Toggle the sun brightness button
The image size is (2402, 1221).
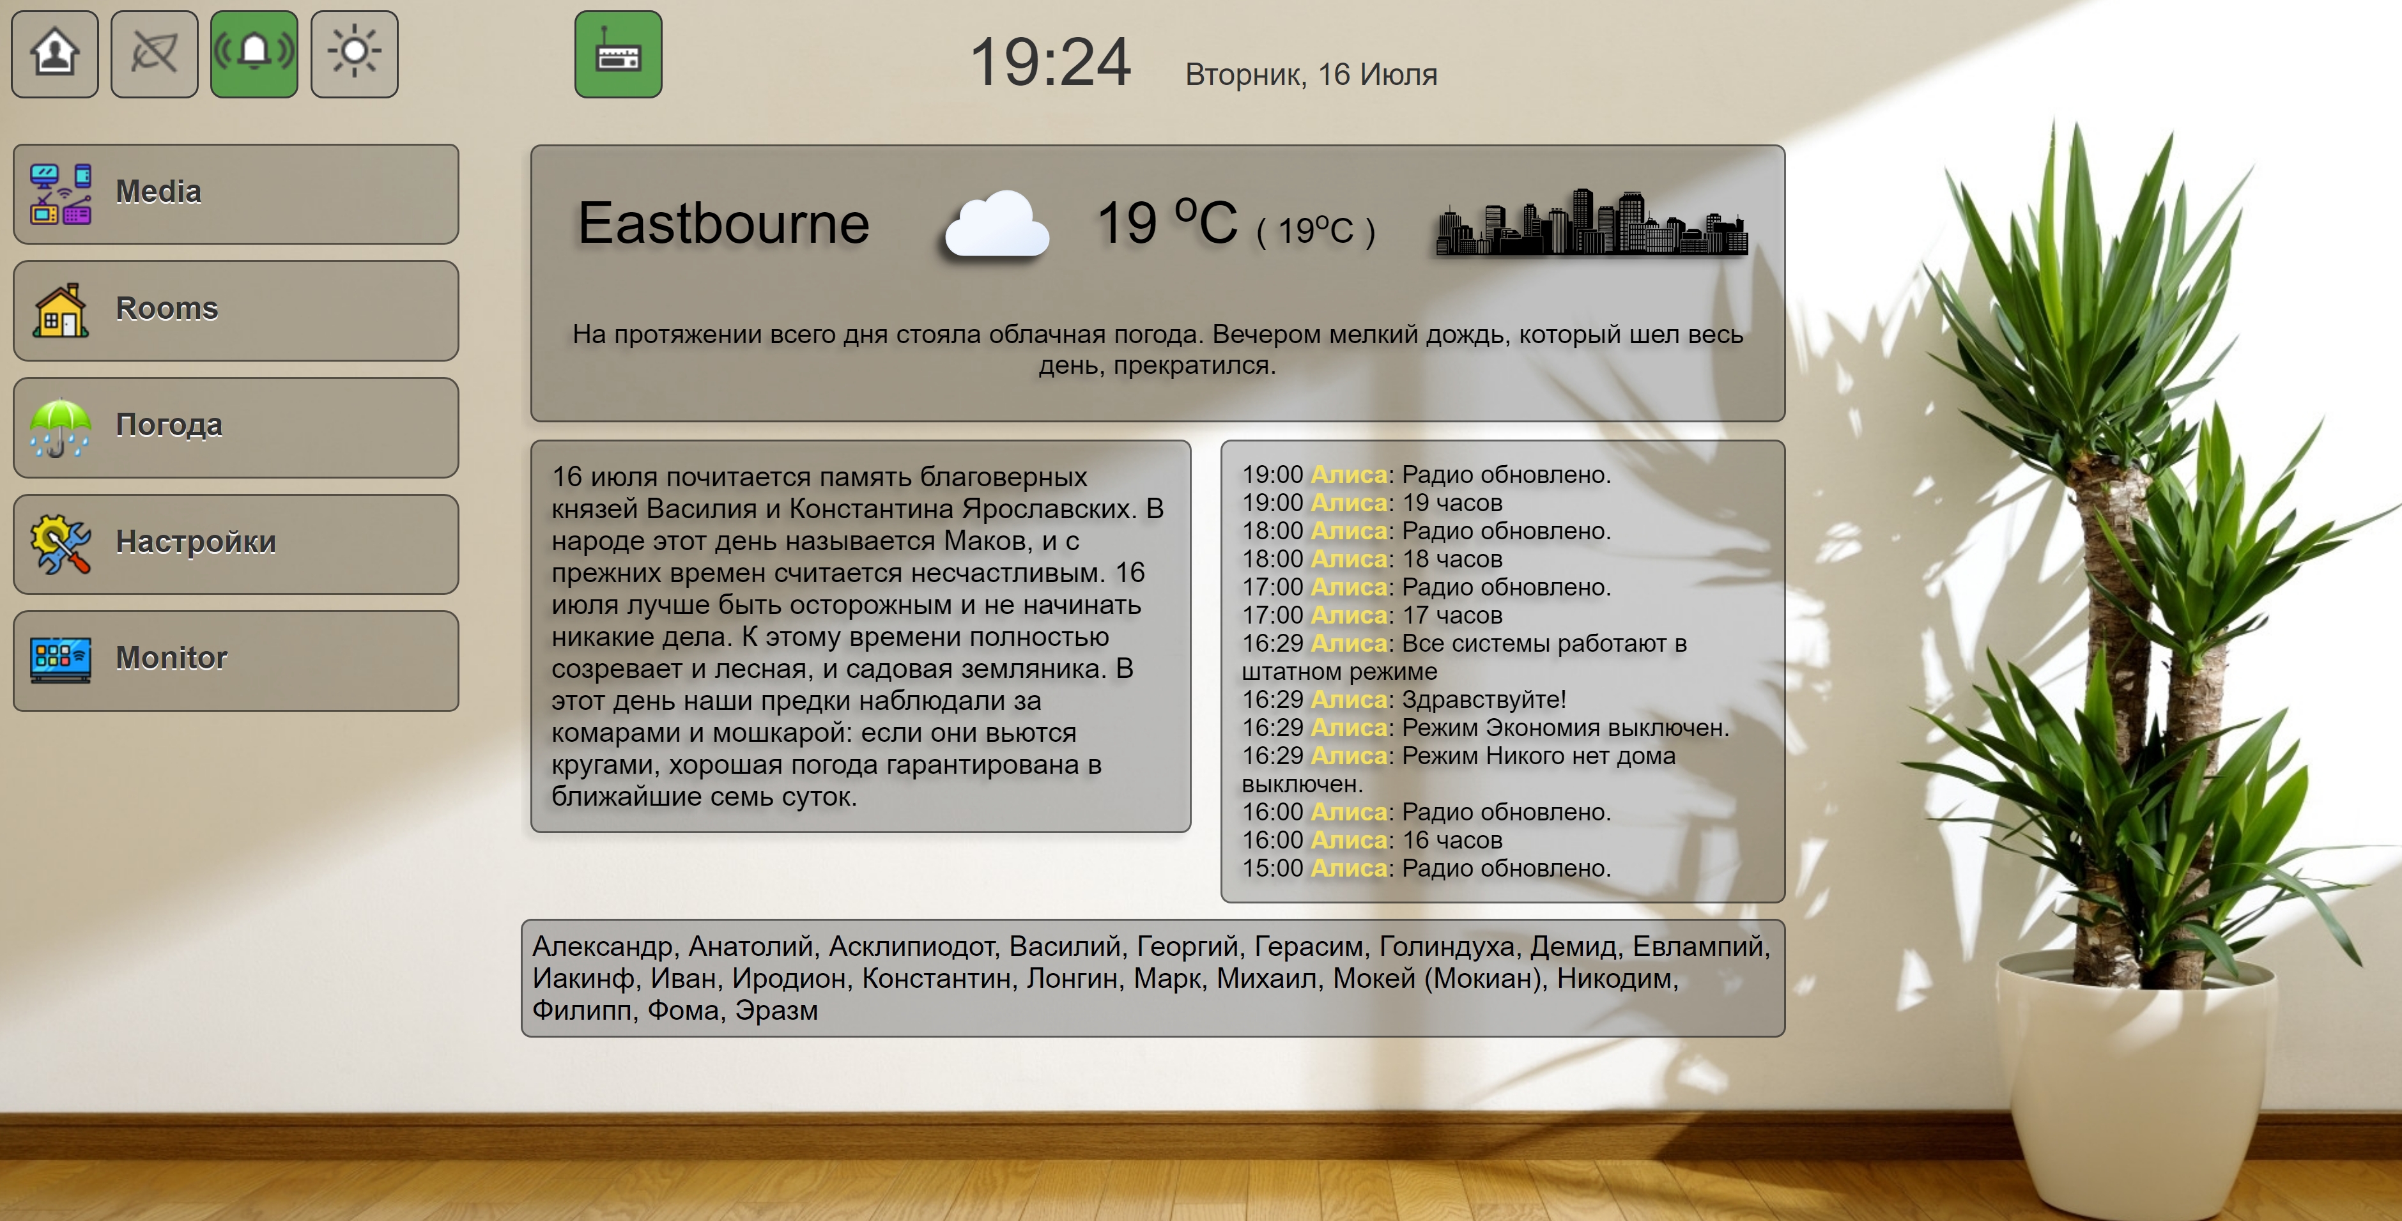353,54
